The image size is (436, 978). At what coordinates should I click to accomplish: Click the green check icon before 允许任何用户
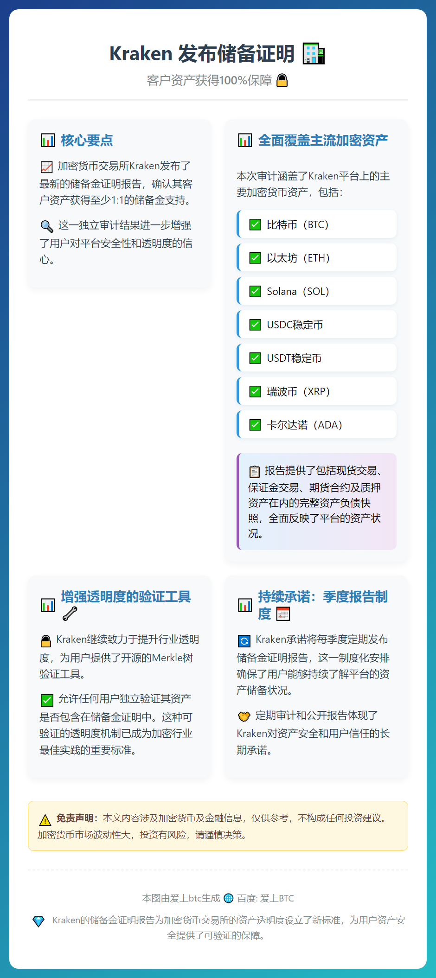coord(47,700)
